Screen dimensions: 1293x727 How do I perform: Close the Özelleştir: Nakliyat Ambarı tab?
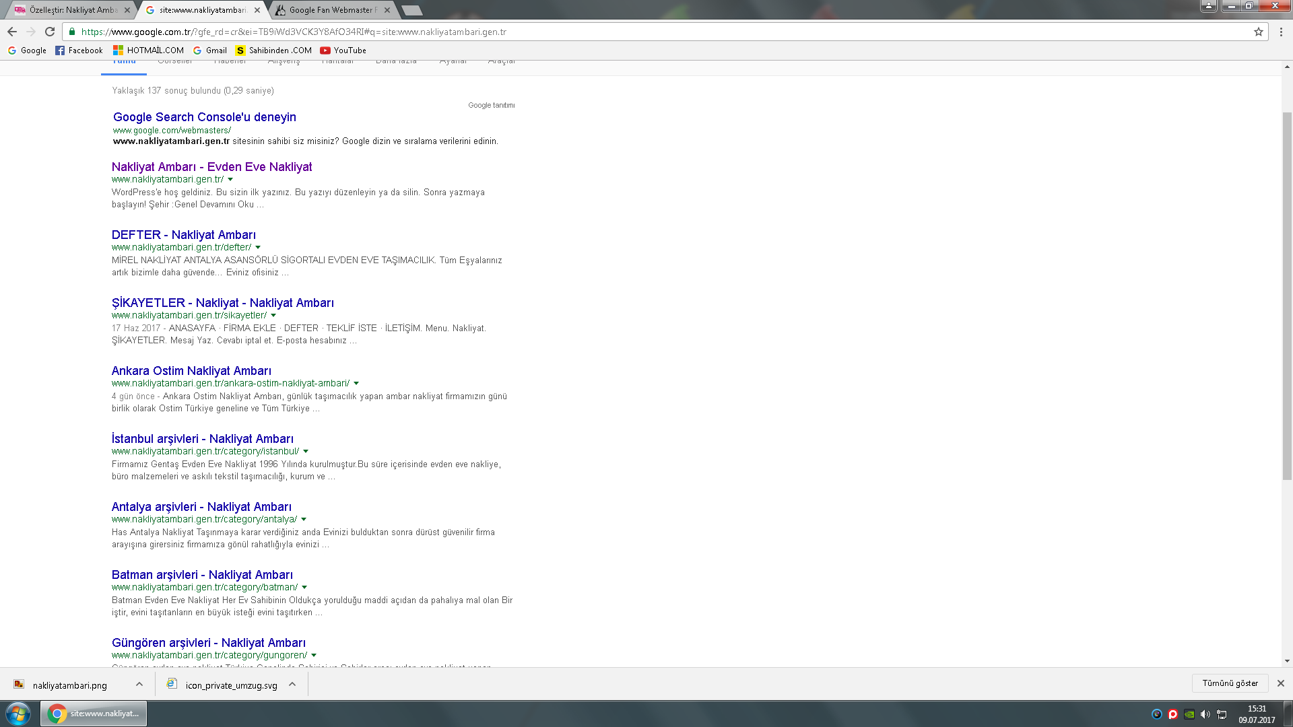point(127,10)
